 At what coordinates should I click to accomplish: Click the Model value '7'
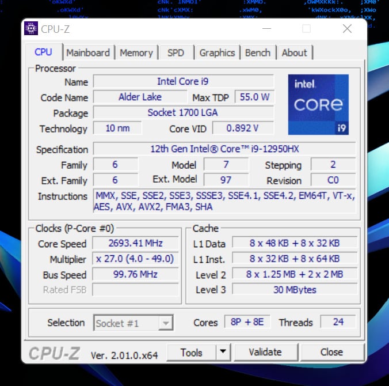coord(226,164)
